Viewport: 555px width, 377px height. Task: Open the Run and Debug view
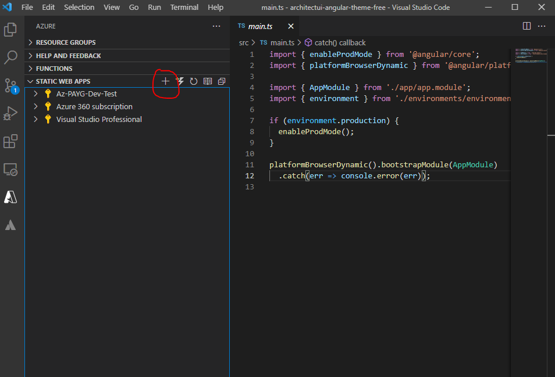(x=10, y=113)
